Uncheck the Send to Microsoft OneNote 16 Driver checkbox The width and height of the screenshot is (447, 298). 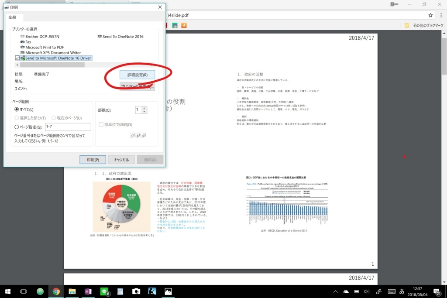coord(17,58)
